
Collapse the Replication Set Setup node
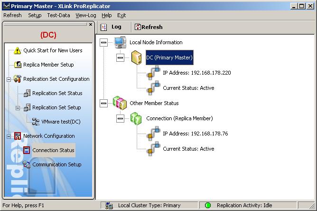coord(18,108)
